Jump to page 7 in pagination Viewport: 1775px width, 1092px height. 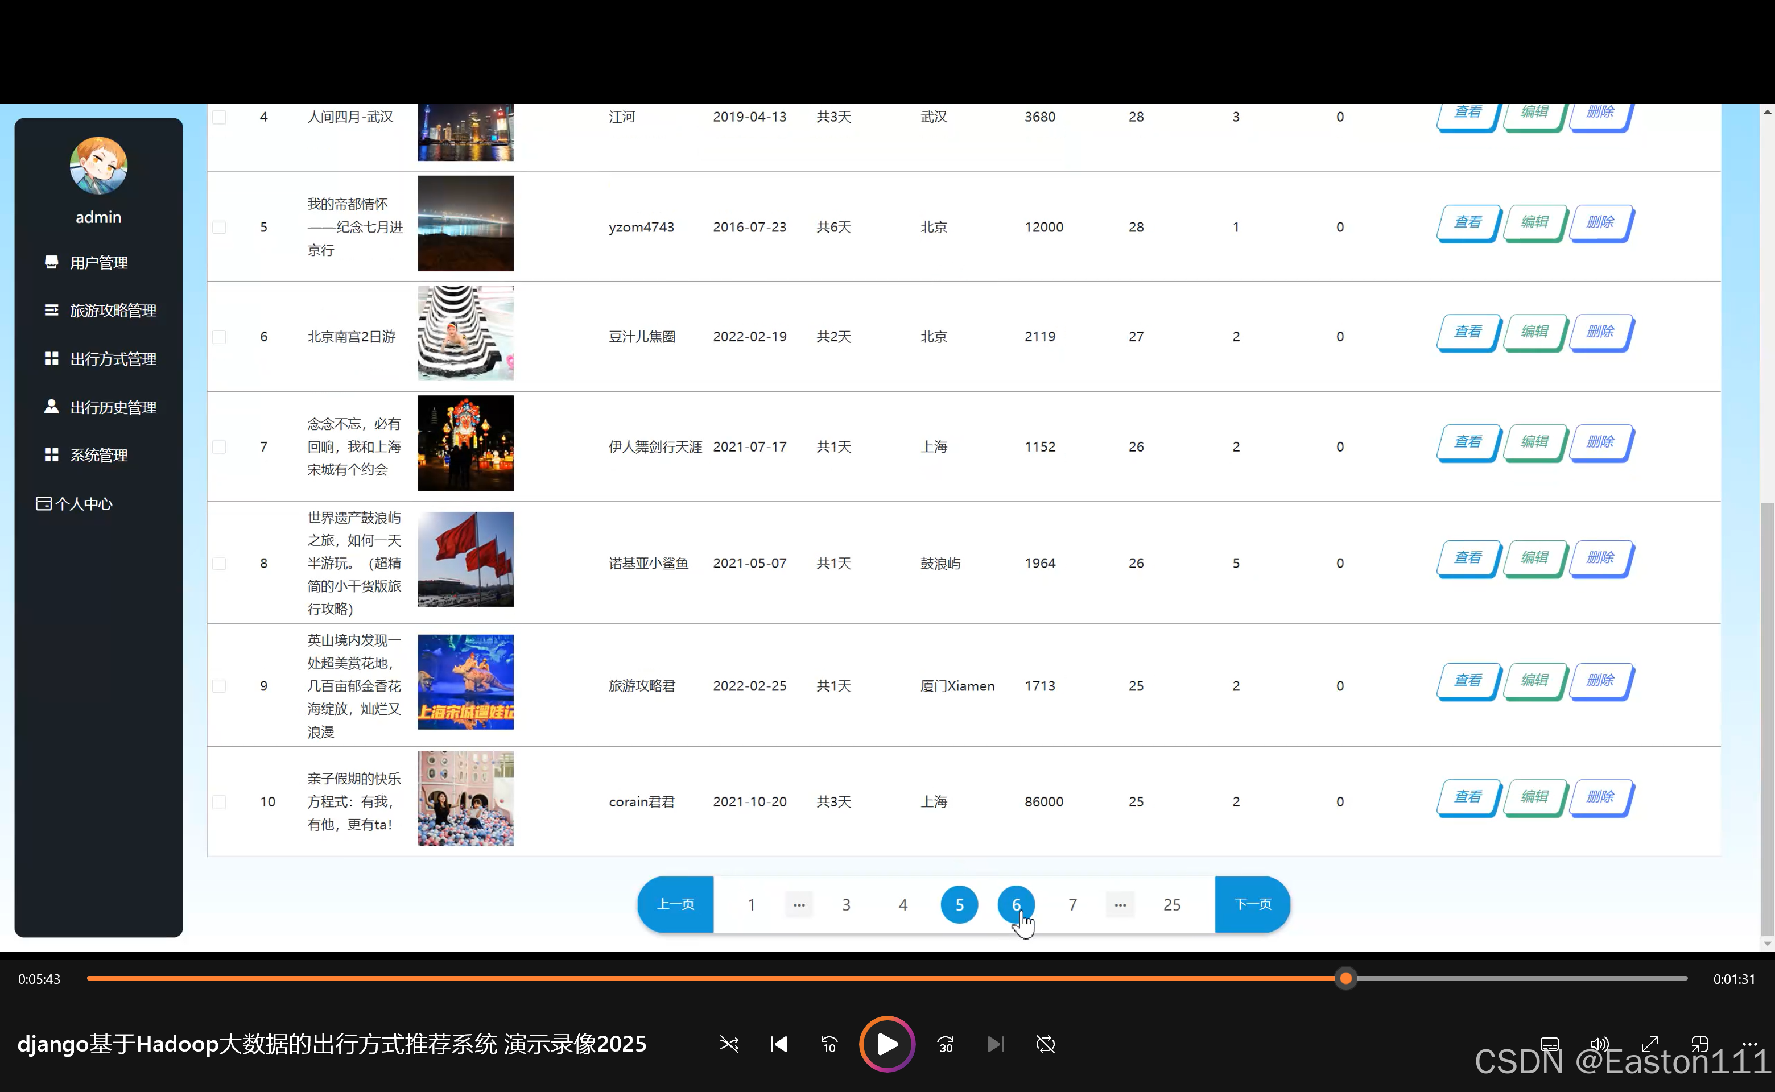[x=1073, y=905]
